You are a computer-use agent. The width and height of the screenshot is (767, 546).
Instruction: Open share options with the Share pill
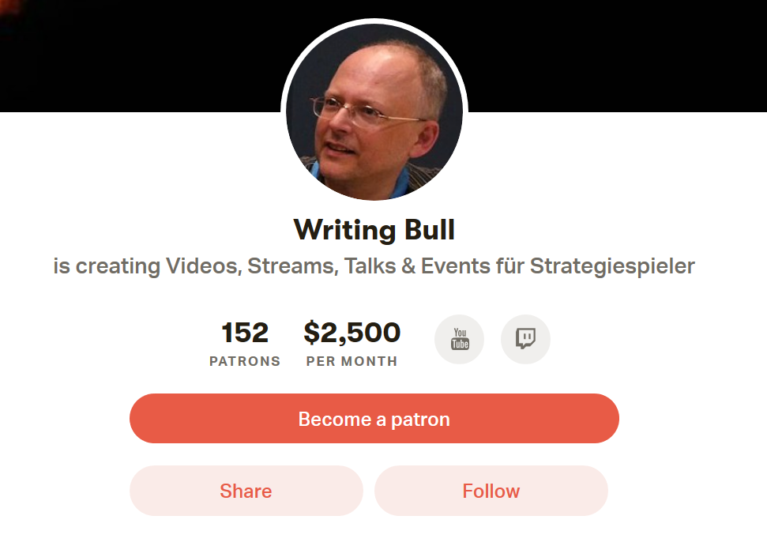(x=246, y=491)
